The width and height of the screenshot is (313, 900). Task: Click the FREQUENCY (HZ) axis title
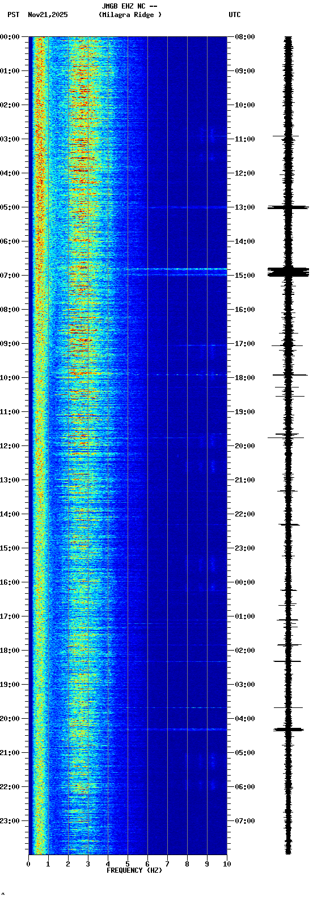pos(134,870)
